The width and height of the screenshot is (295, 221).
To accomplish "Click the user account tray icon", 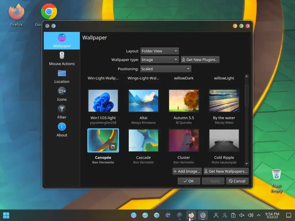I will click(x=216, y=215).
